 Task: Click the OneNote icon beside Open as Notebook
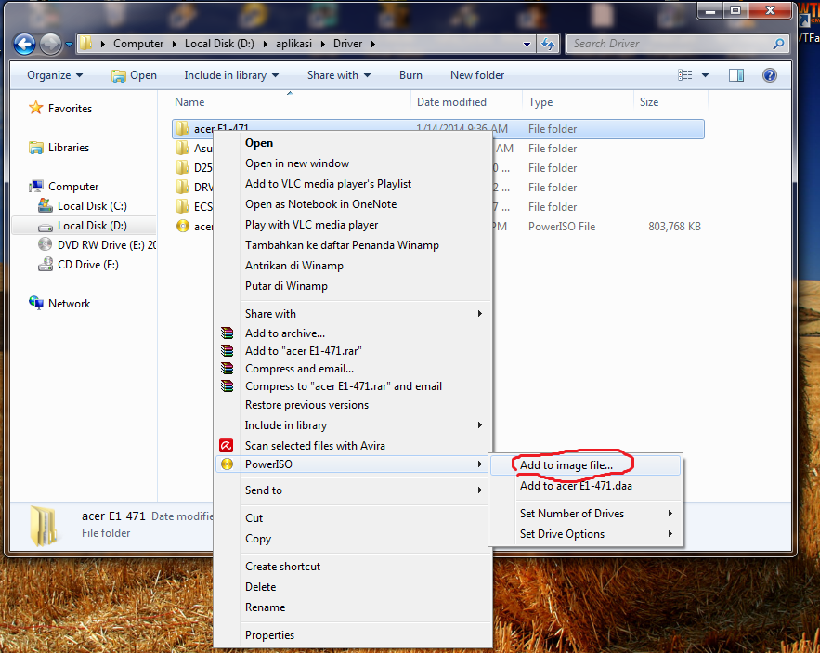(227, 203)
